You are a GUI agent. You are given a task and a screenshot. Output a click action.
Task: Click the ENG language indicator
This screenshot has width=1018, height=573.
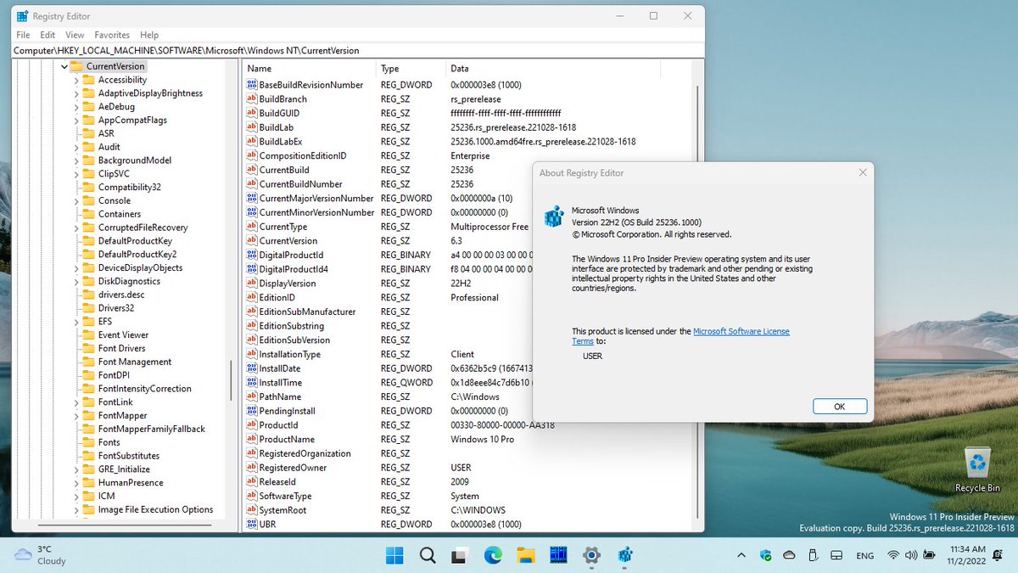[865, 556]
